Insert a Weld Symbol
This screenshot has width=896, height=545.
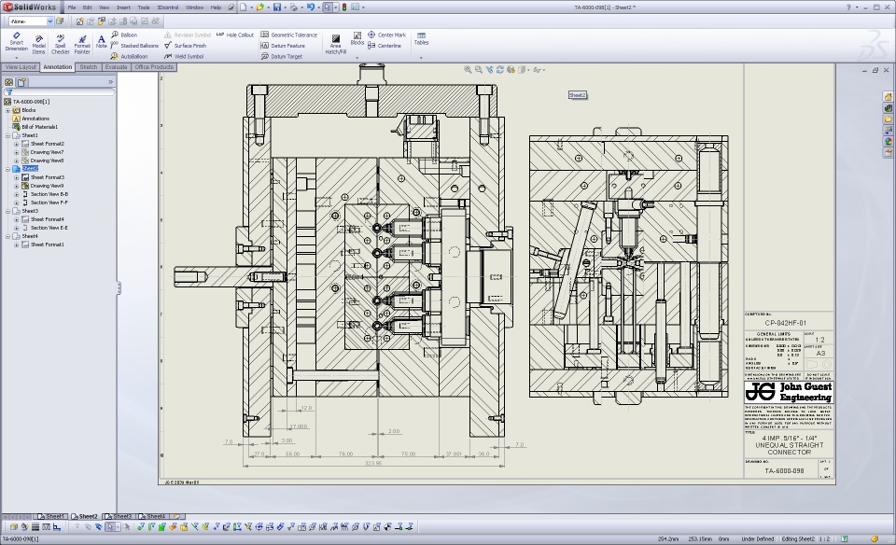click(184, 57)
